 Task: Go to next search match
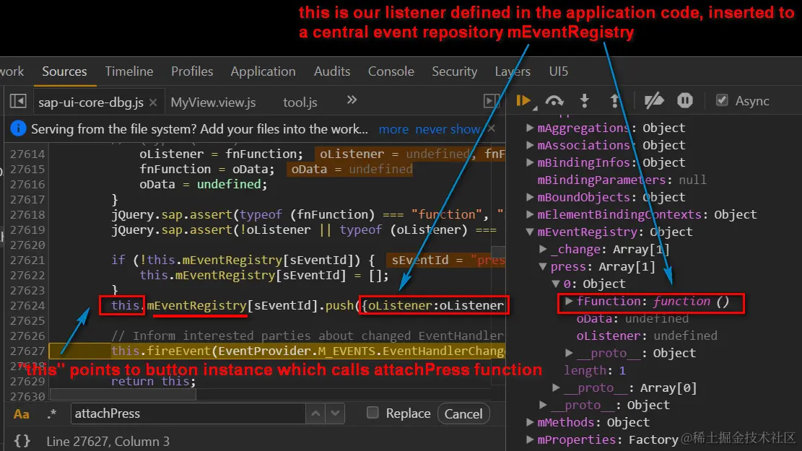pos(335,413)
